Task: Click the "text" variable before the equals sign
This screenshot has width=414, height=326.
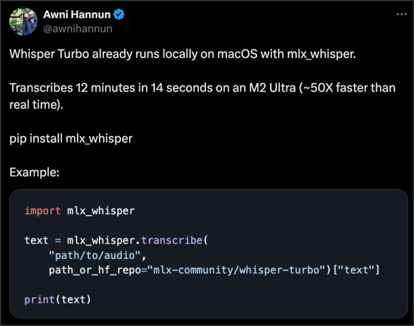Action: click(x=37, y=241)
